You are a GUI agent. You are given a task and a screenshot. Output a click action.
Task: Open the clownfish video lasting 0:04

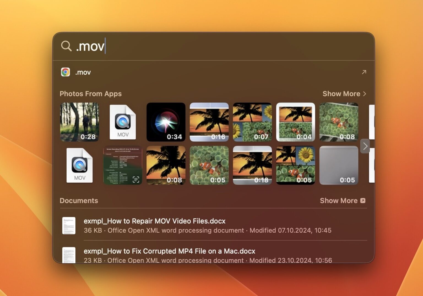pos(295,122)
